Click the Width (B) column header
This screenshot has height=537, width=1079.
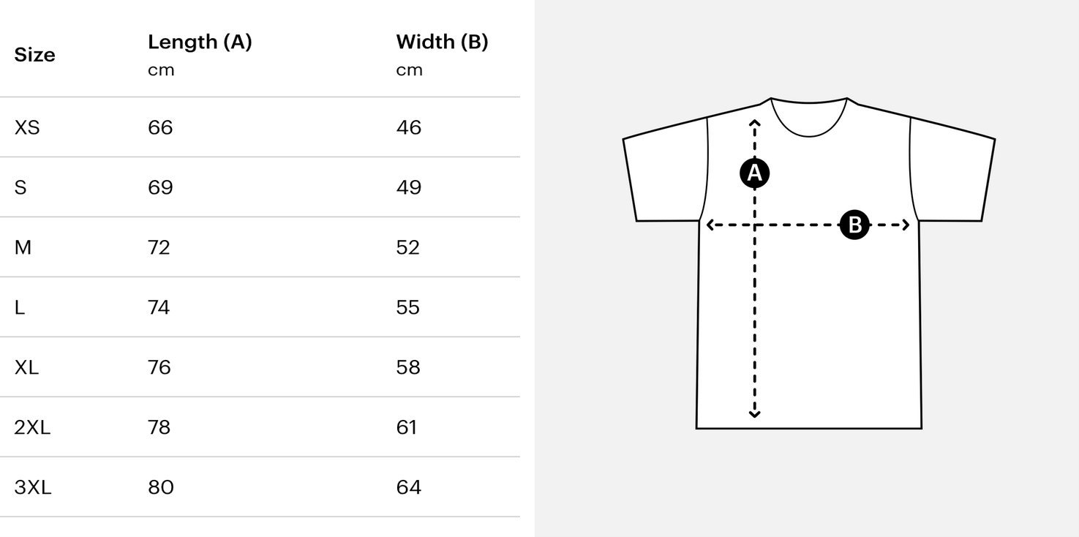click(x=442, y=42)
